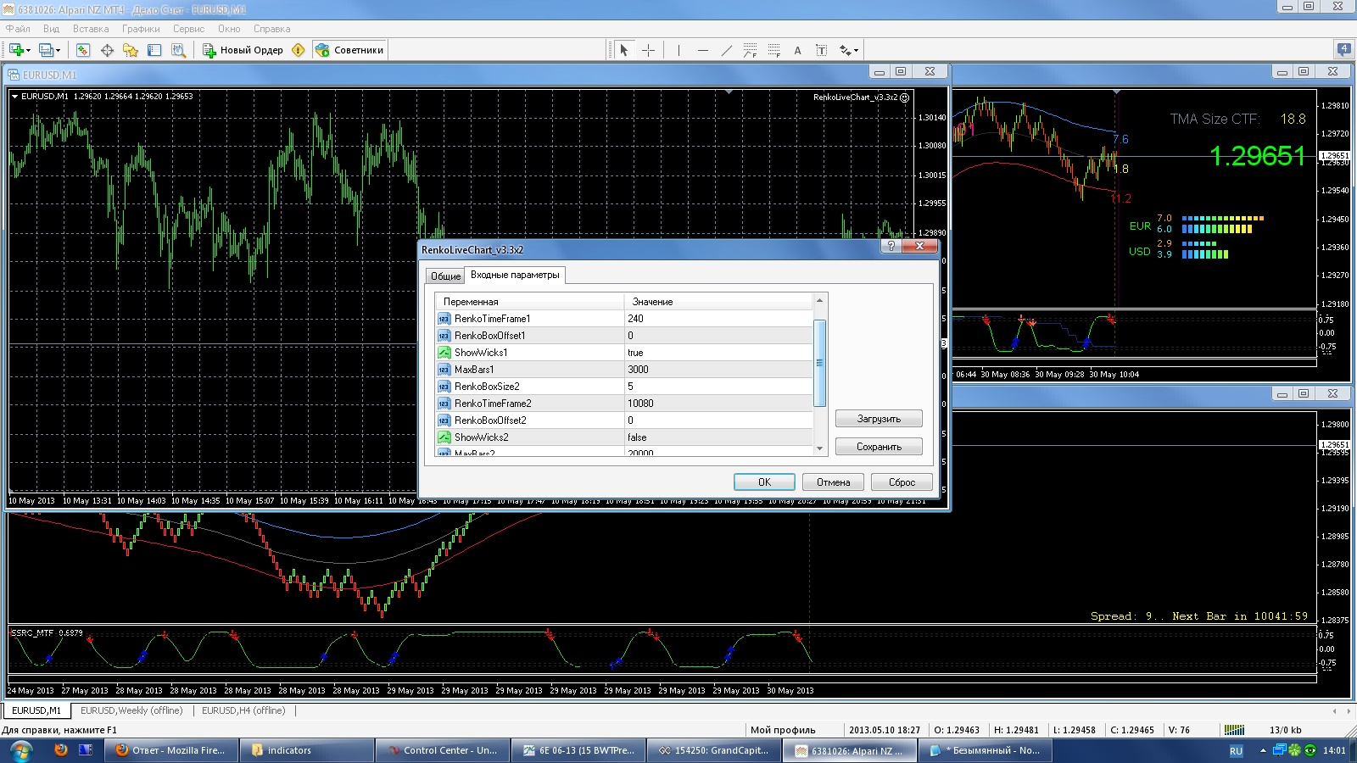Click the Help question-mark button in dialog
Viewport: 1357px width, 763px height.
891,246
